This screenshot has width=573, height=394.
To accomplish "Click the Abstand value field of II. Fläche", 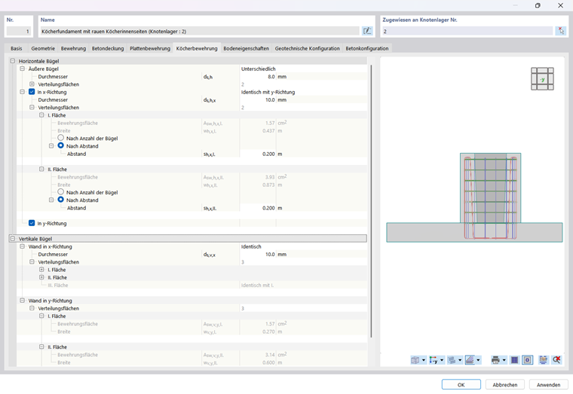I will (258, 208).
